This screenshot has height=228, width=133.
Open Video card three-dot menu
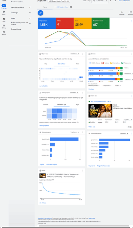[x=82, y=171]
